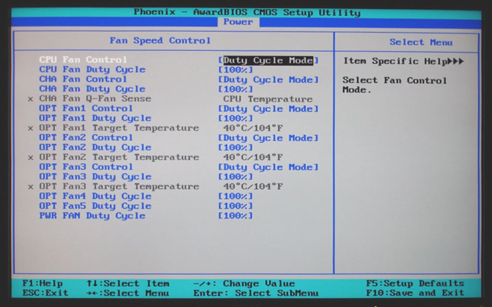The image size is (492, 307).
Task: Click the "CHA Fan Q-Fan Sense" label
Action: (x=95, y=99)
